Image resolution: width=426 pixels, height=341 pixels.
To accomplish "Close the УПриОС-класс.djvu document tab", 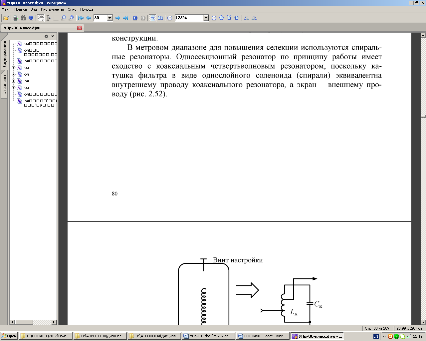I will click(x=80, y=28).
